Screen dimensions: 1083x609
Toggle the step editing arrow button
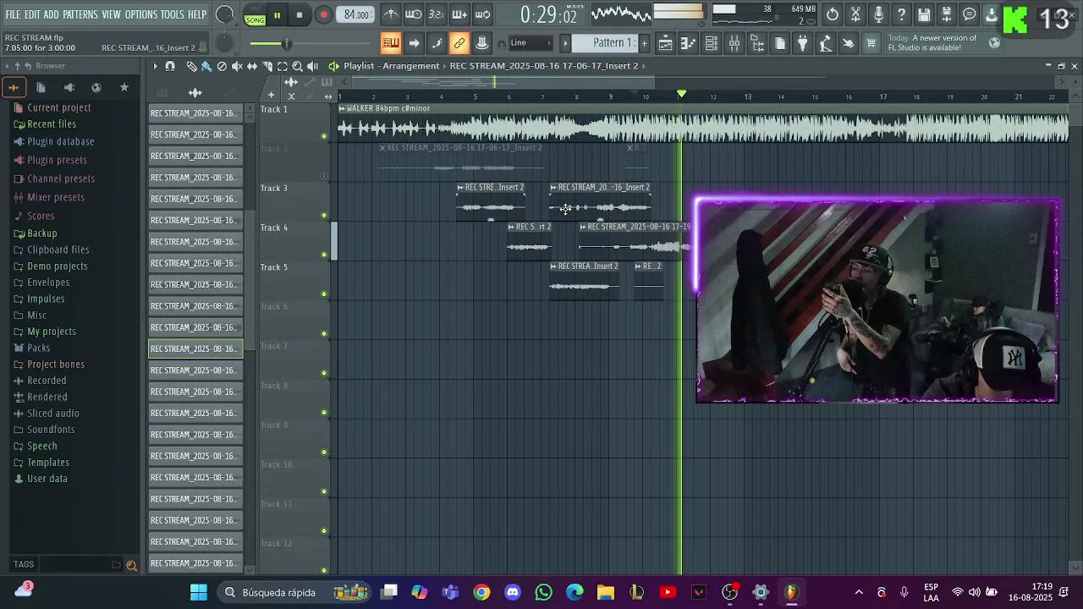pos(414,43)
